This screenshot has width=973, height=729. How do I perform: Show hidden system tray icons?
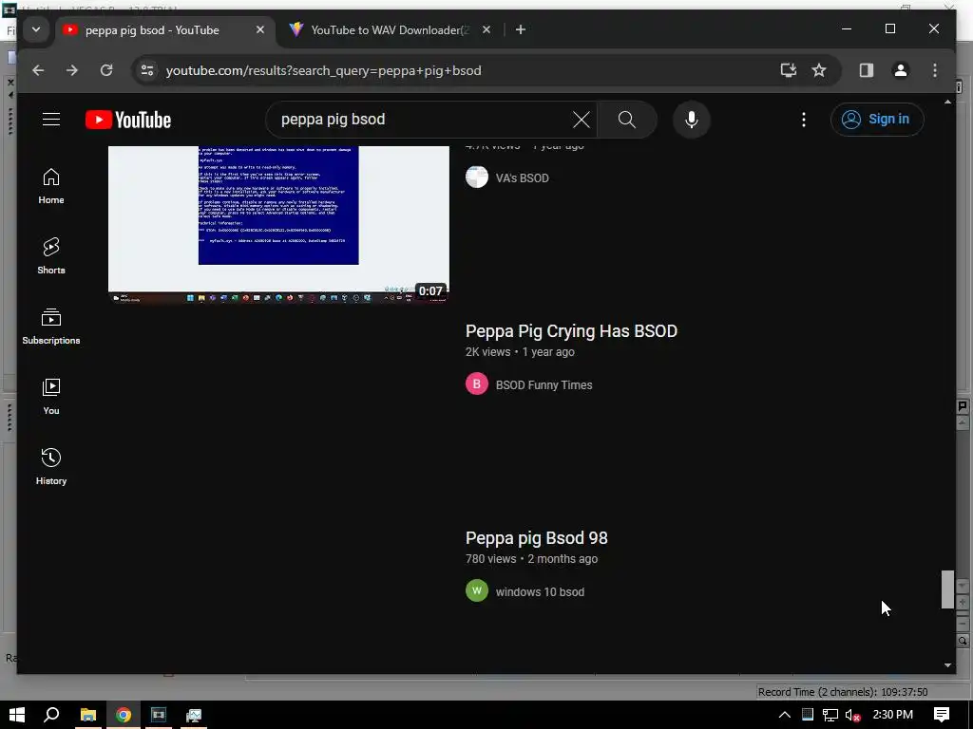tap(784, 715)
